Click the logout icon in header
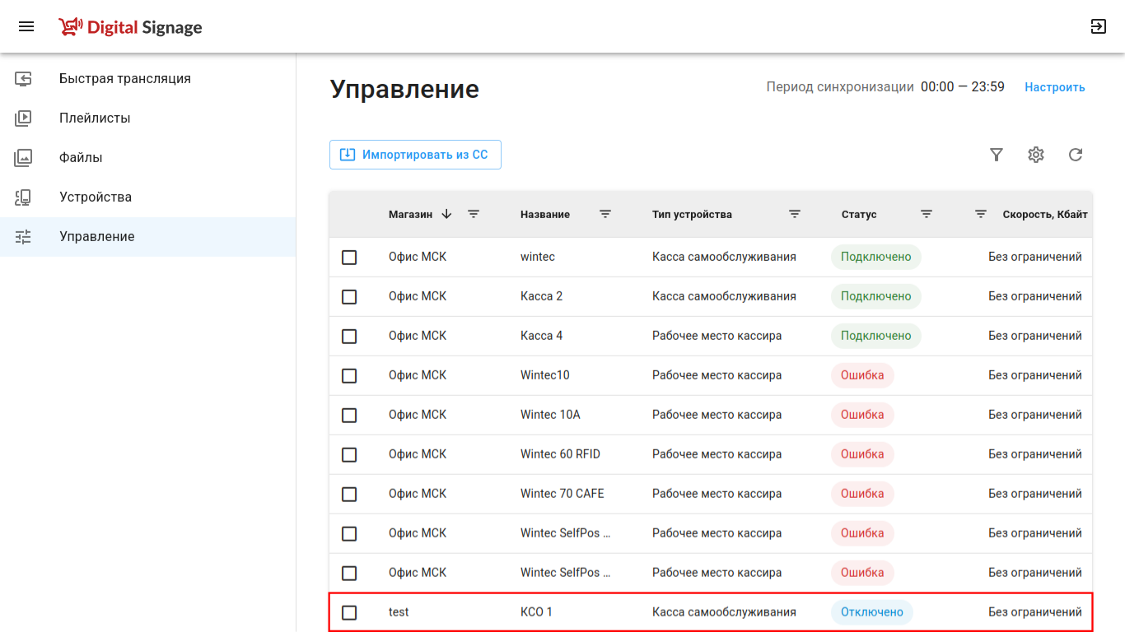This screenshot has height=632, width=1125. point(1098,26)
